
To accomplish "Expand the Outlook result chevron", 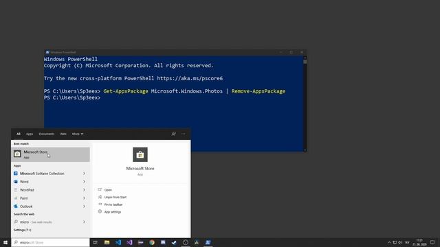I will tap(84, 207).
